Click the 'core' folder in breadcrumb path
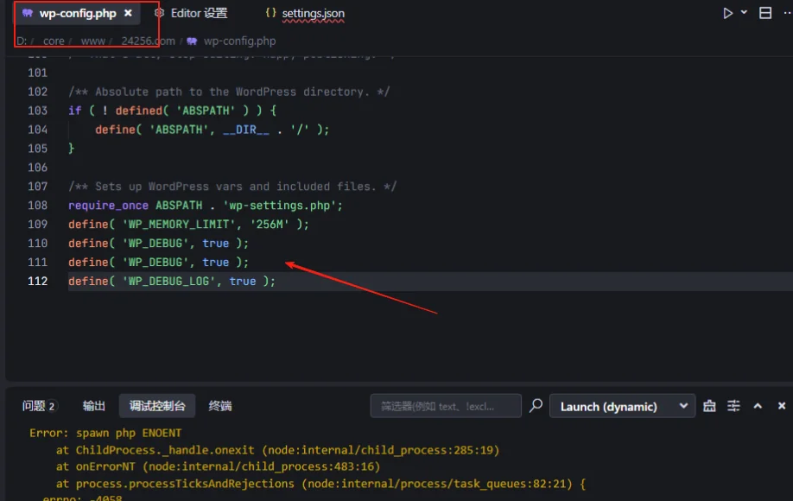793x501 pixels. coord(54,41)
